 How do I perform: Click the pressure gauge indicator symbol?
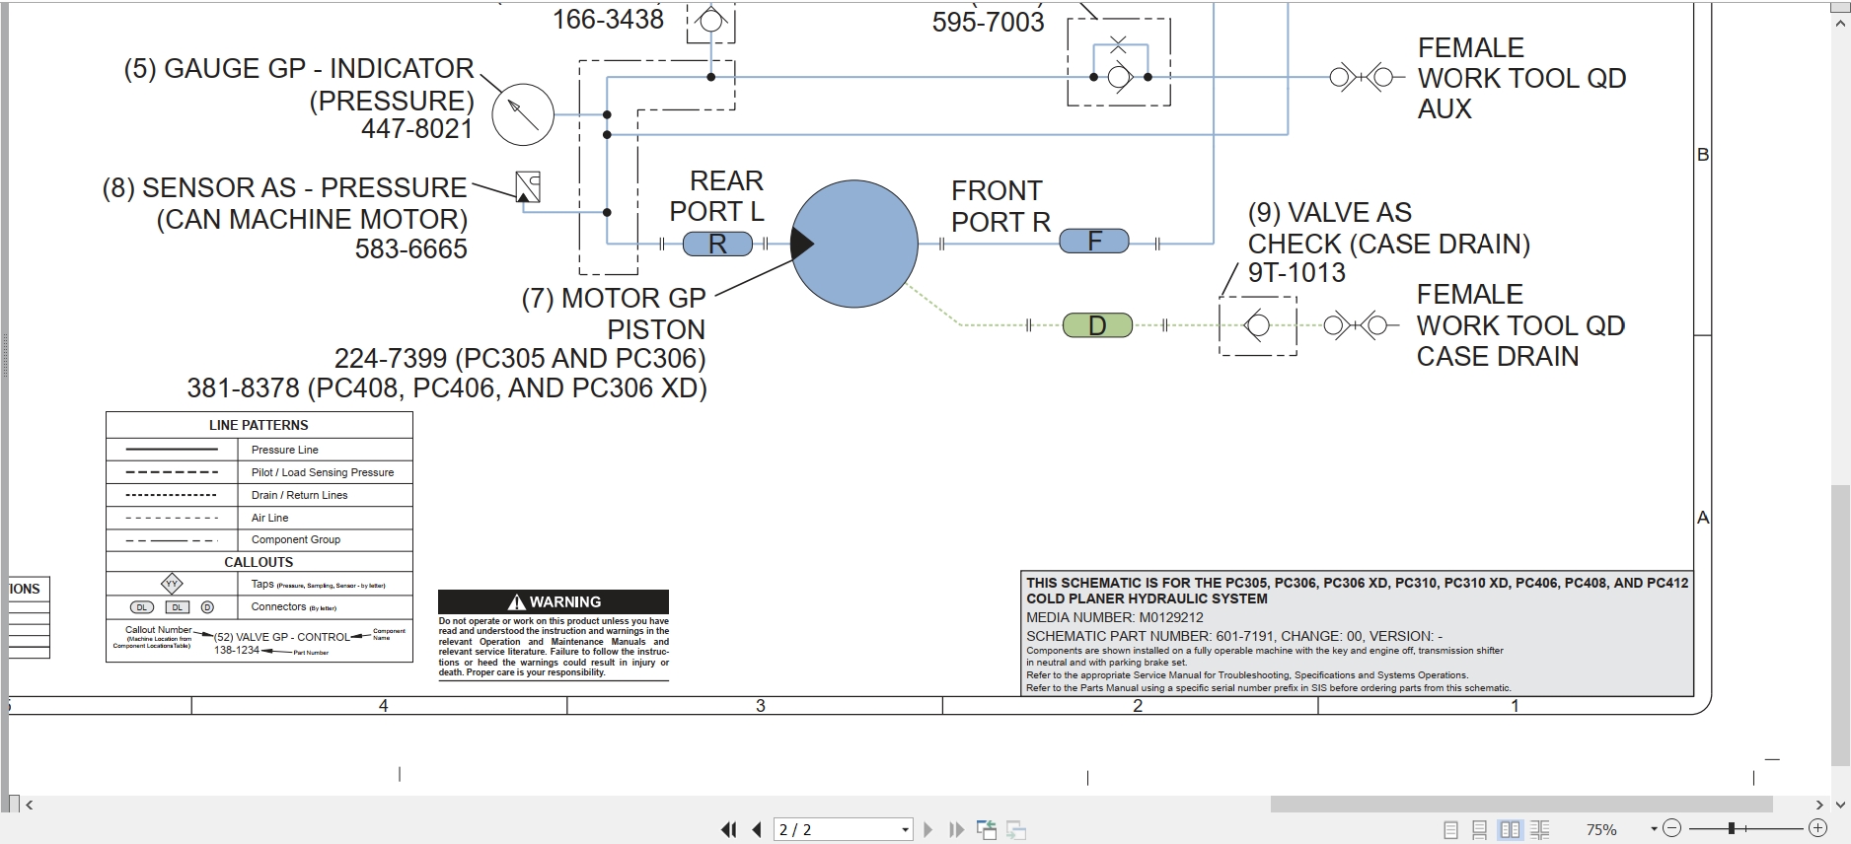click(x=523, y=114)
